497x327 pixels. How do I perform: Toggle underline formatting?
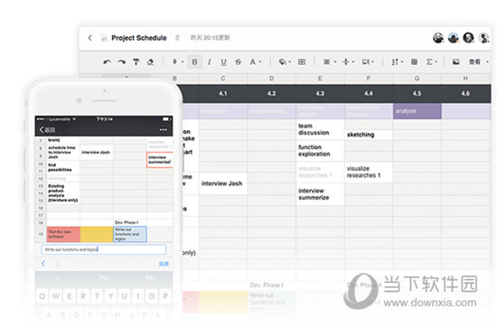(223, 62)
